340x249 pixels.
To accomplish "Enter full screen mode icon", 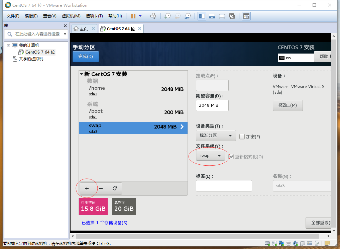I will [x=222, y=16].
